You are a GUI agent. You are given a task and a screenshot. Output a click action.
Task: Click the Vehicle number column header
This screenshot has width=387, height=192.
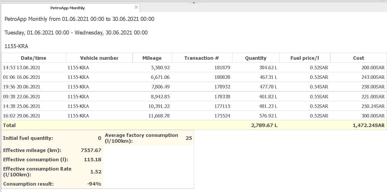(99, 58)
